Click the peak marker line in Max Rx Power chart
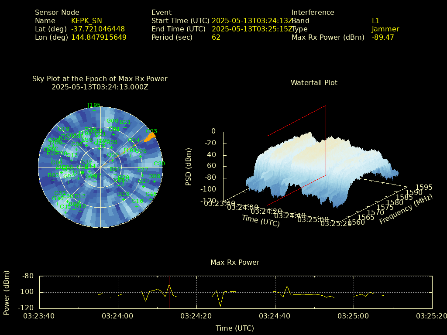The width and height of the screenshot is (447, 335). click(x=169, y=292)
